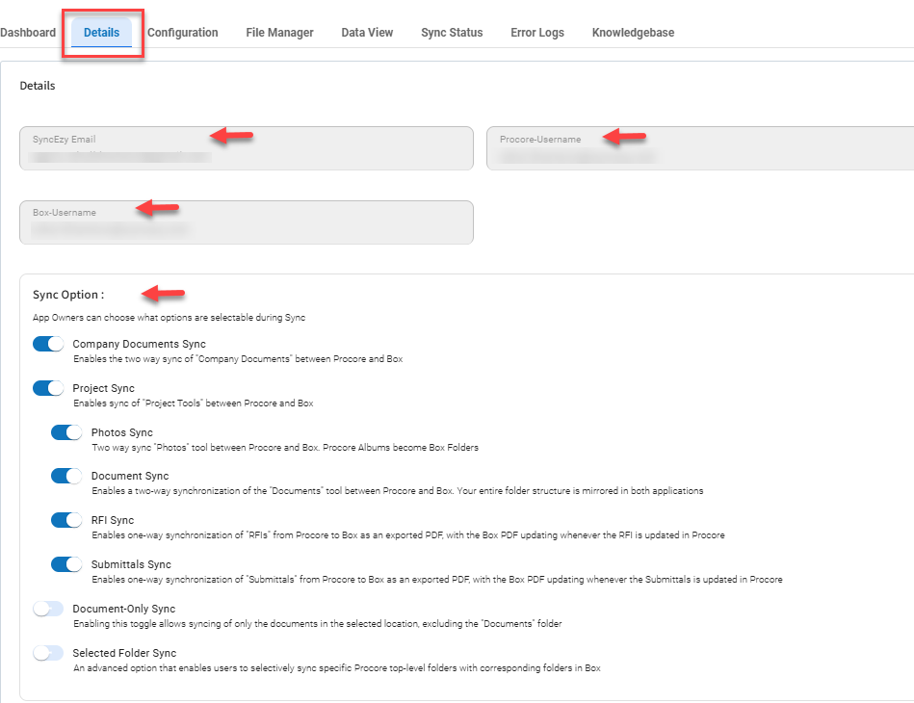Open the File Manager tab

click(280, 33)
